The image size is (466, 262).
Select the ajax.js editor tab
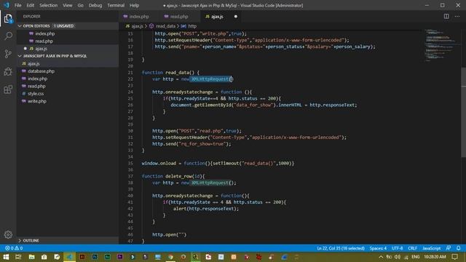[x=217, y=17]
